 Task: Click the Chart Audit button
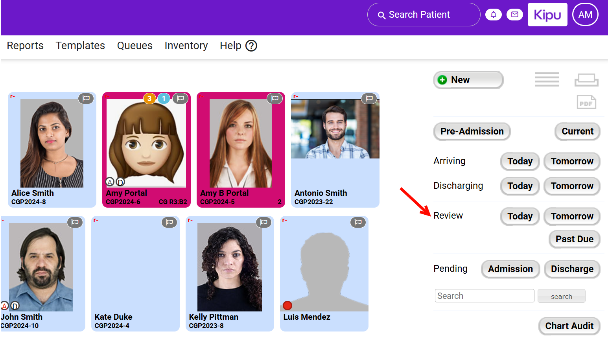point(569,326)
